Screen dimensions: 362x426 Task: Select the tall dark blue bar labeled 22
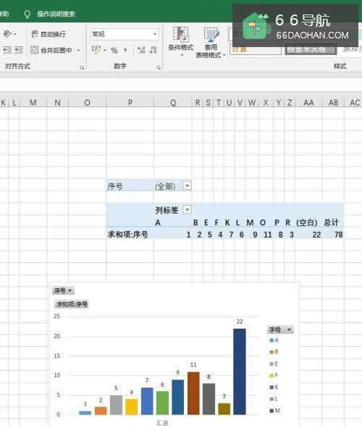tap(239, 372)
